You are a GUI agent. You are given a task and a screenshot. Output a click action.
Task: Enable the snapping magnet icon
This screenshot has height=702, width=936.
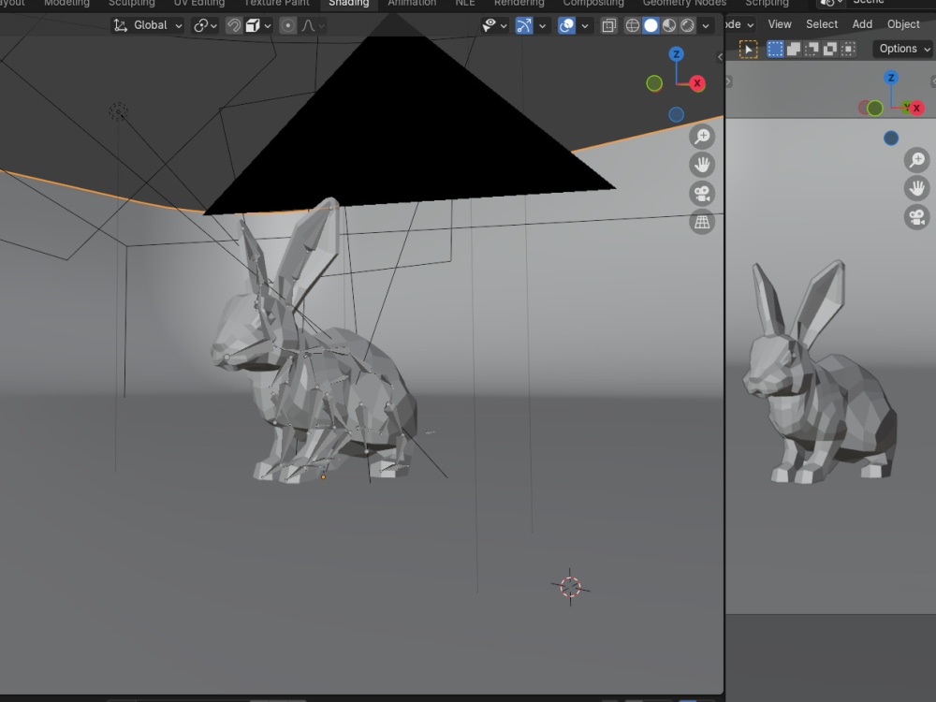pos(234,25)
